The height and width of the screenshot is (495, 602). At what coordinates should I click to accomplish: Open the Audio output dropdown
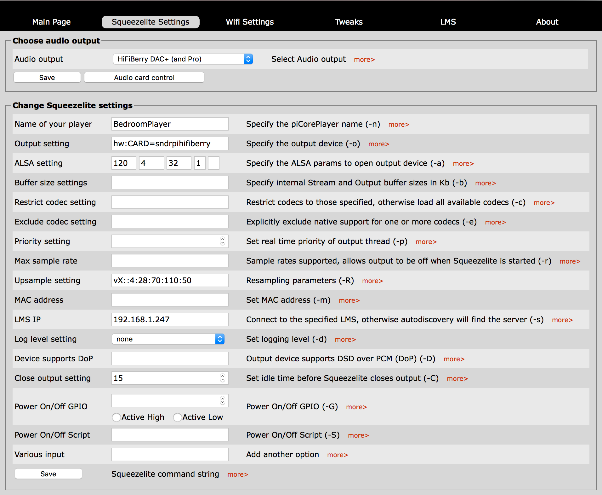[x=183, y=59]
